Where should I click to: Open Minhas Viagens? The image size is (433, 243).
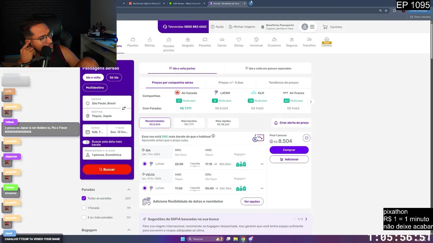242,27
